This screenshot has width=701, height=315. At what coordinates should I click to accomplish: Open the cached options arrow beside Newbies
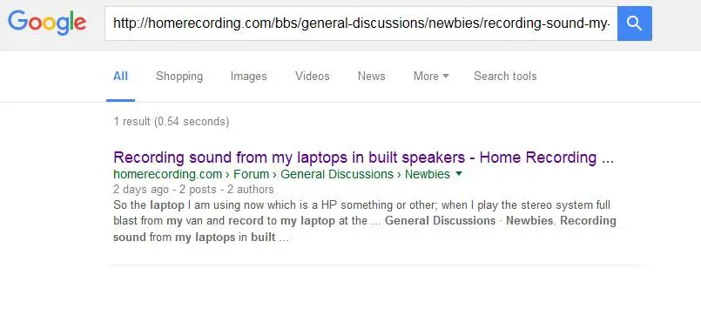(458, 174)
